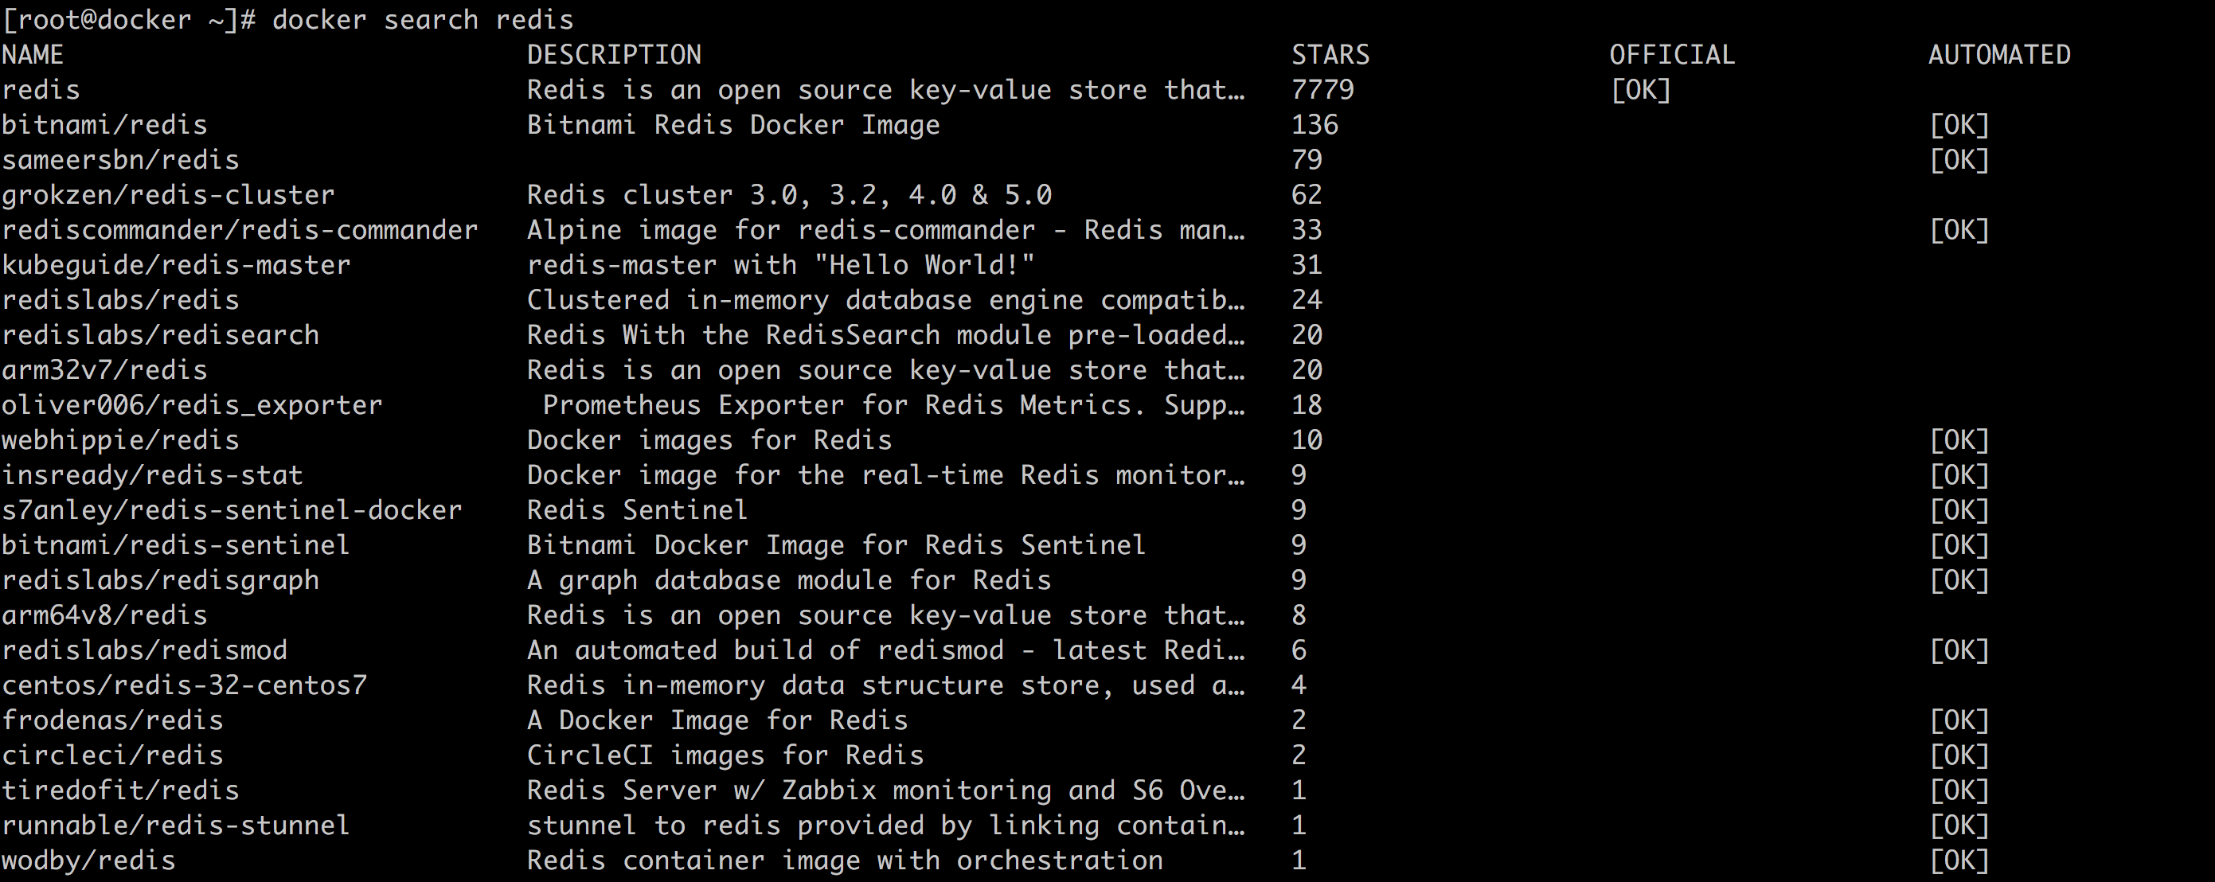The image size is (2215, 882).
Task: Click the AUTOMATED column header
Action: pos(1999,55)
